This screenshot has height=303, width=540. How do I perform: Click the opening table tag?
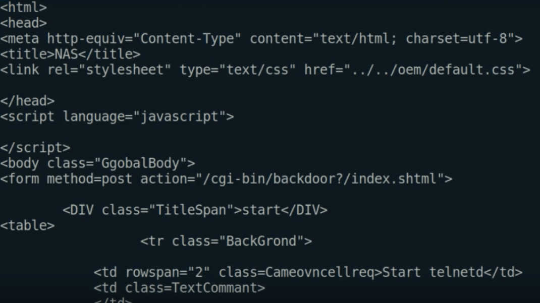[27, 225]
